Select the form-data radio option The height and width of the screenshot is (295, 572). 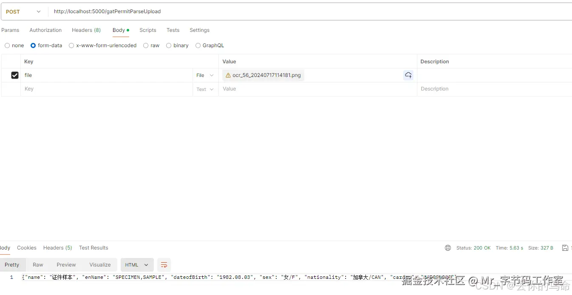(46, 45)
